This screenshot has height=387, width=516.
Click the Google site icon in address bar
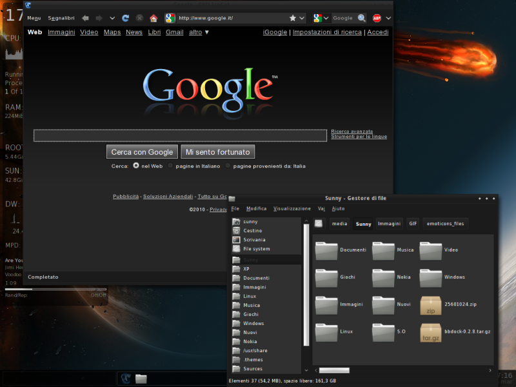[x=170, y=18]
